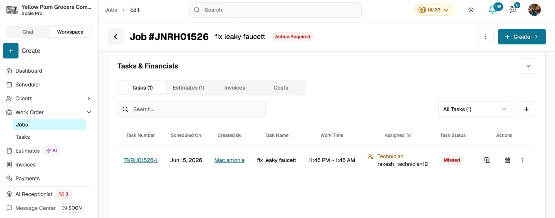Click the 11:46 PM ~ 1:46 AM work time

pyautogui.click(x=332, y=160)
